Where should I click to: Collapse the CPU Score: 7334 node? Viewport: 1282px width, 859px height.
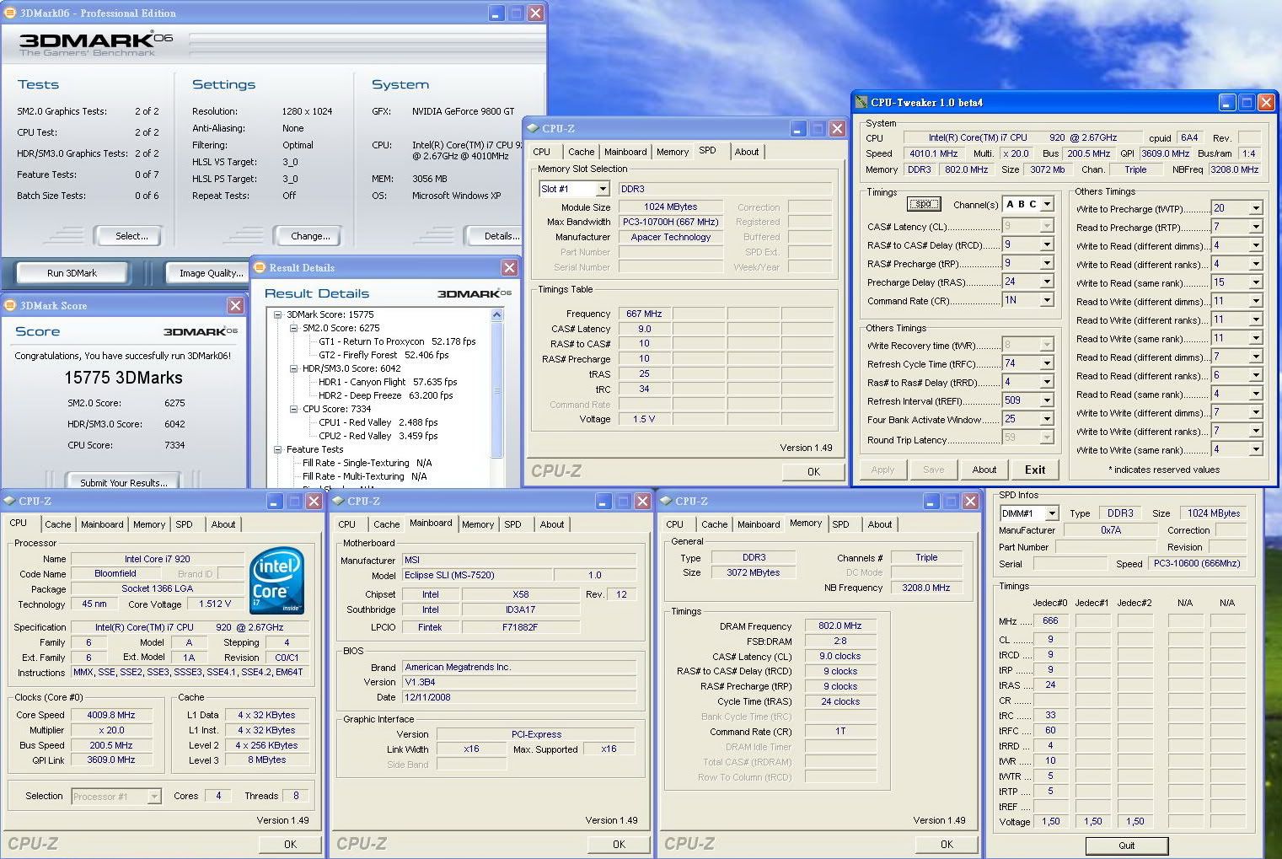(x=294, y=409)
